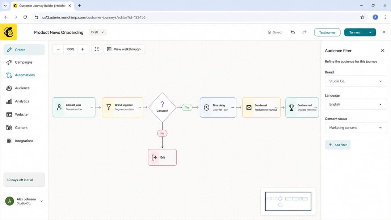Click the No branch label
The image size is (391, 220).
[162, 133]
